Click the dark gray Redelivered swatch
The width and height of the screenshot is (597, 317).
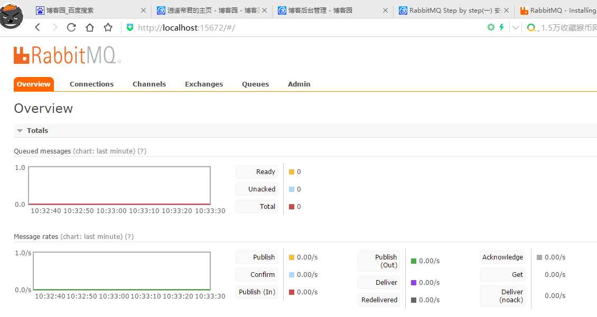click(414, 300)
